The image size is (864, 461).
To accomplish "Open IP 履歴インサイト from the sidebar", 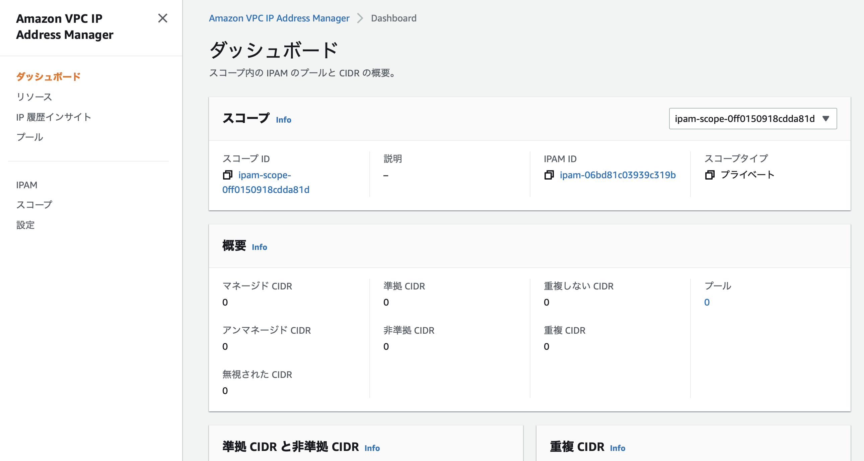I will point(53,117).
